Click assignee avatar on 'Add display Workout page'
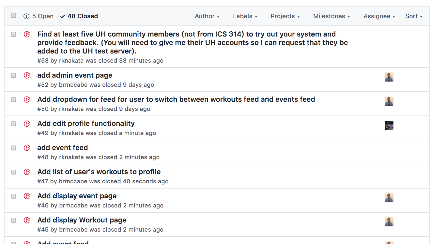The image size is (445, 244). coord(389,222)
